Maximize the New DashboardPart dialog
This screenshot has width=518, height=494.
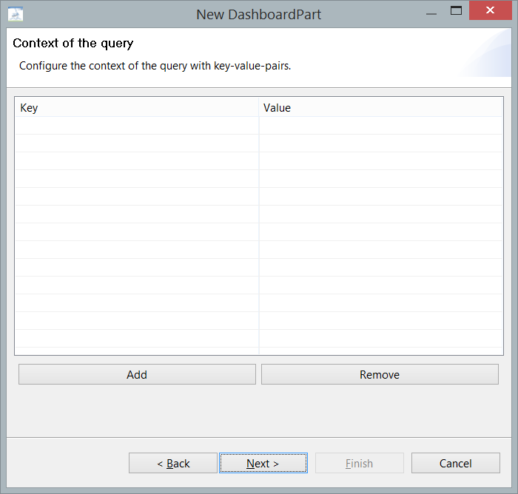click(456, 12)
